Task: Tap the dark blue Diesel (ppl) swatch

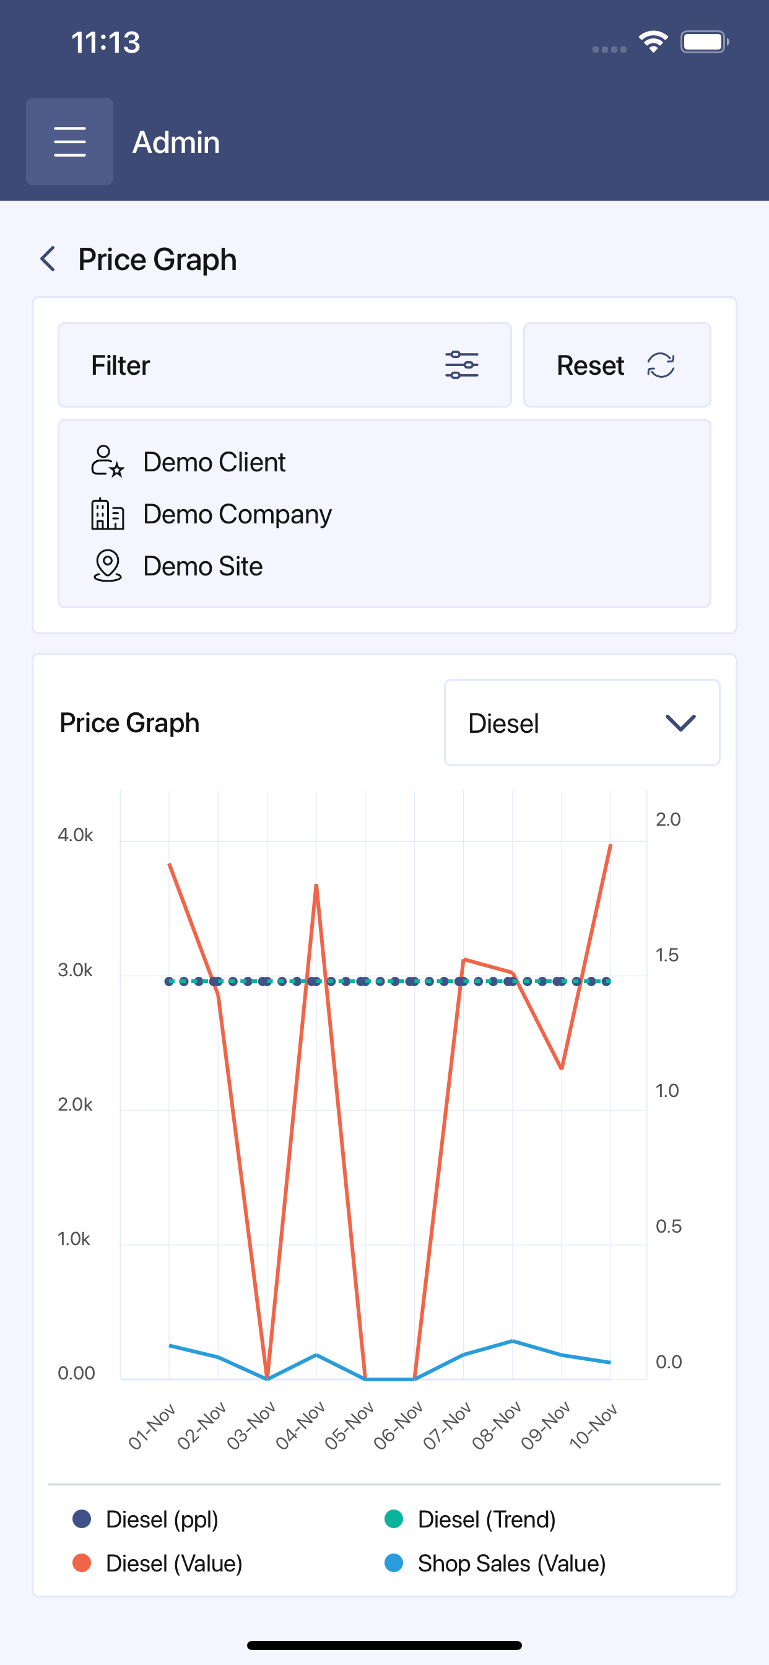Action: (82, 1519)
